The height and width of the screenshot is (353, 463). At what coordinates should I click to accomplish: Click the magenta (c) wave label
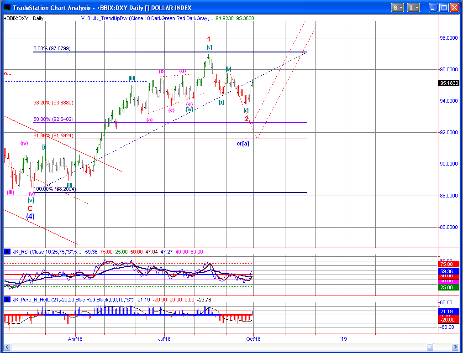[x=171, y=110]
